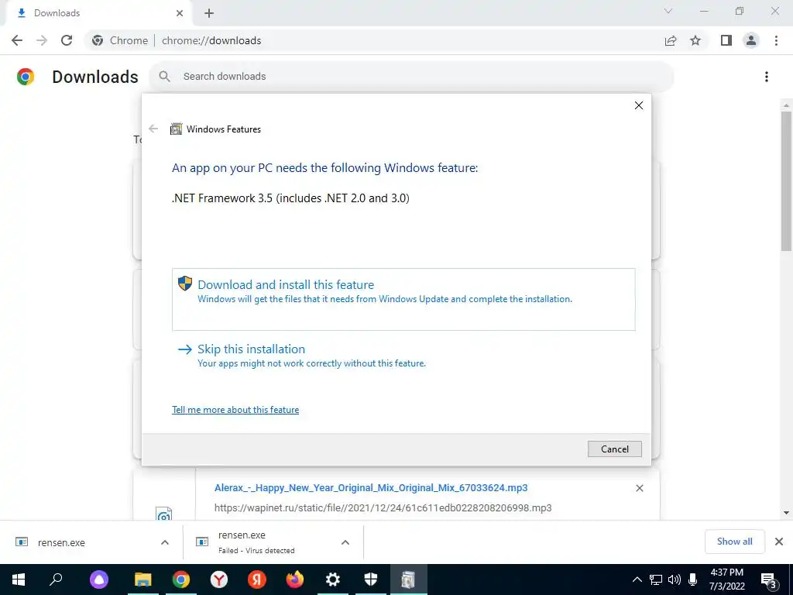Open Yandex Browser from the taskbar
Screen dimensions: 793x595
pyautogui.click(x=219, y=580)
